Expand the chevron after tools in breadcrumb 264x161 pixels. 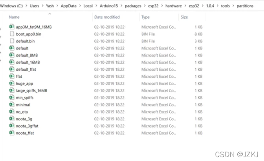tap(233, 6)
